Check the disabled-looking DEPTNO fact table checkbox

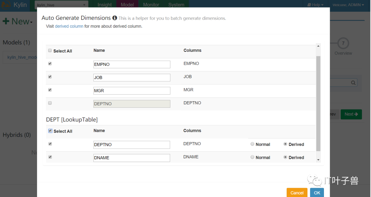click(50, 103)
